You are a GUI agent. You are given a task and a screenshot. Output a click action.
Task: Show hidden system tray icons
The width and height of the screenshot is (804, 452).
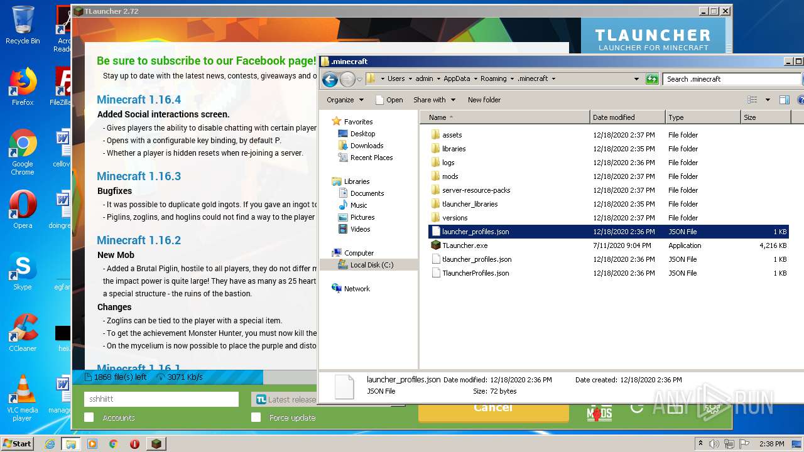click(x=700, y=444)
